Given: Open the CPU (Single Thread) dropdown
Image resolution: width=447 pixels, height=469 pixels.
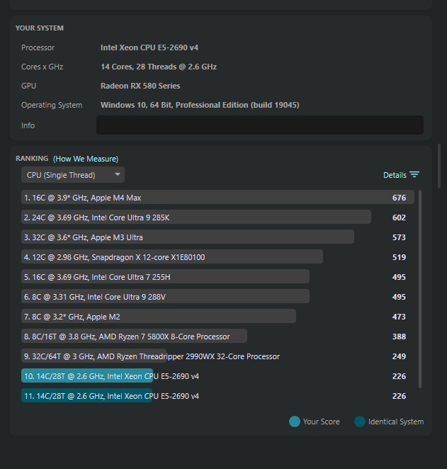Looking at the screenshot, I should tap(73, 175).
